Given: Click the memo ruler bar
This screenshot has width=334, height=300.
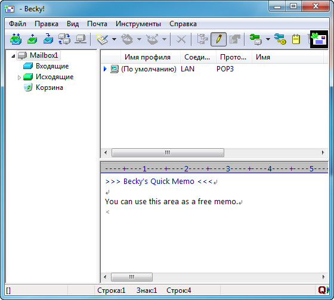Looking at the screenshot, I should [214, 168].
